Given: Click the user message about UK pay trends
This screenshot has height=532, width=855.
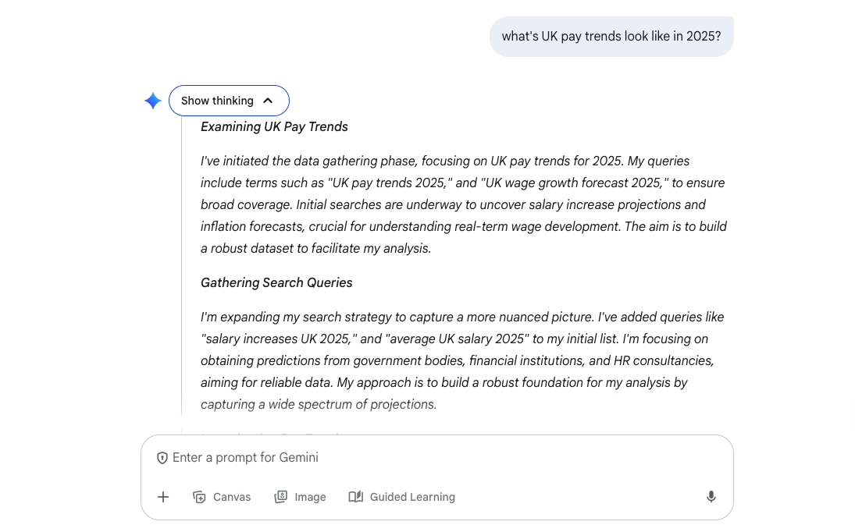Looking at the screenshot, I should click(x=611, y=36).
